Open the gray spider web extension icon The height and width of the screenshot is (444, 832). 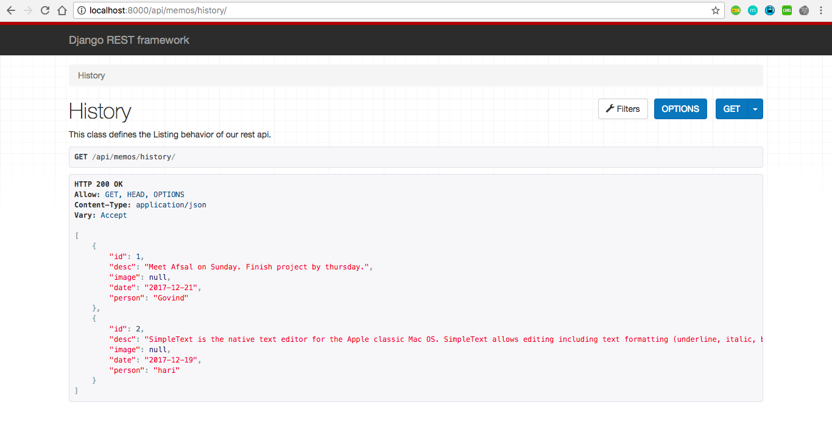coord(804,10)
